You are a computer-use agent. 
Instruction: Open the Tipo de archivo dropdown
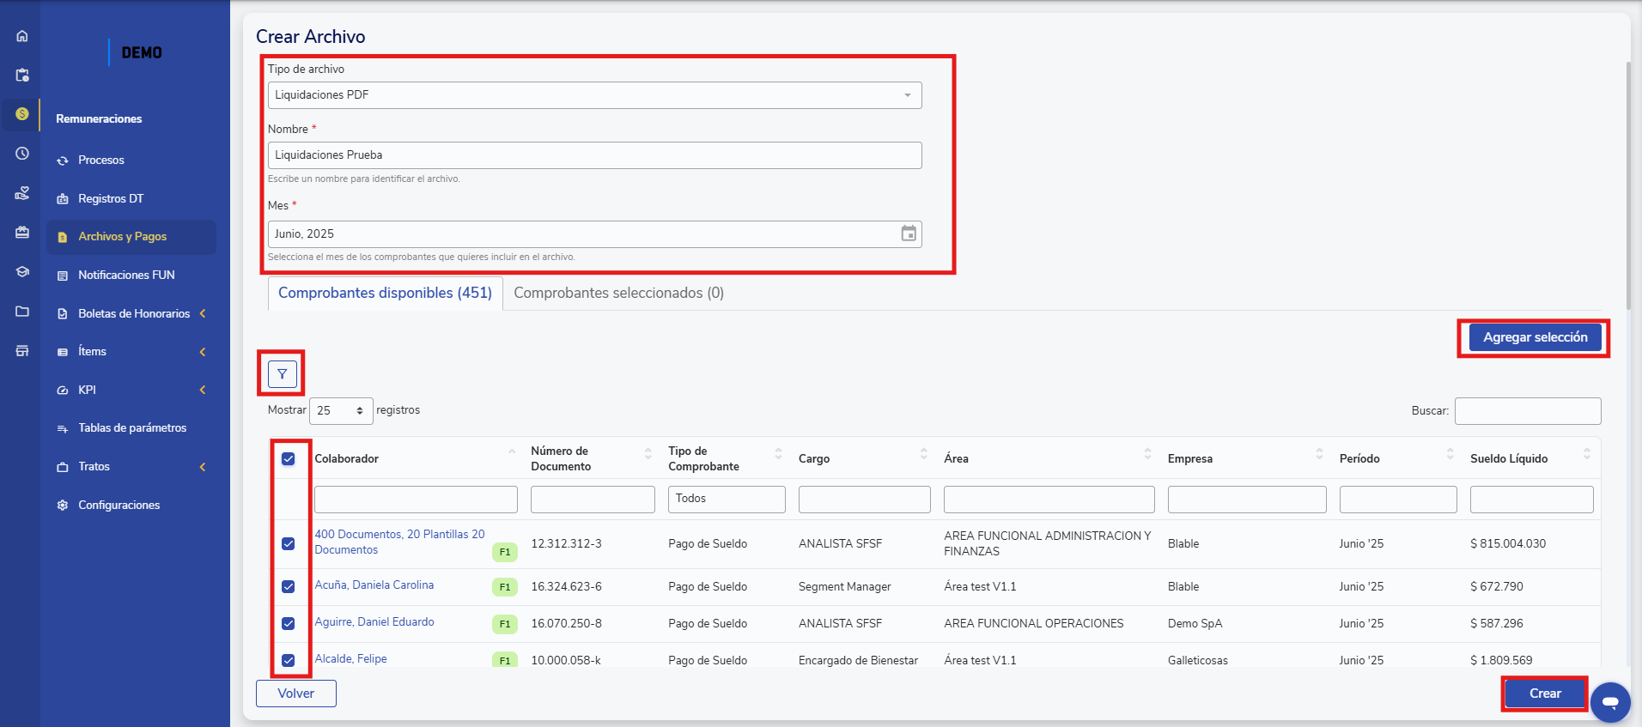click(594, 95)
